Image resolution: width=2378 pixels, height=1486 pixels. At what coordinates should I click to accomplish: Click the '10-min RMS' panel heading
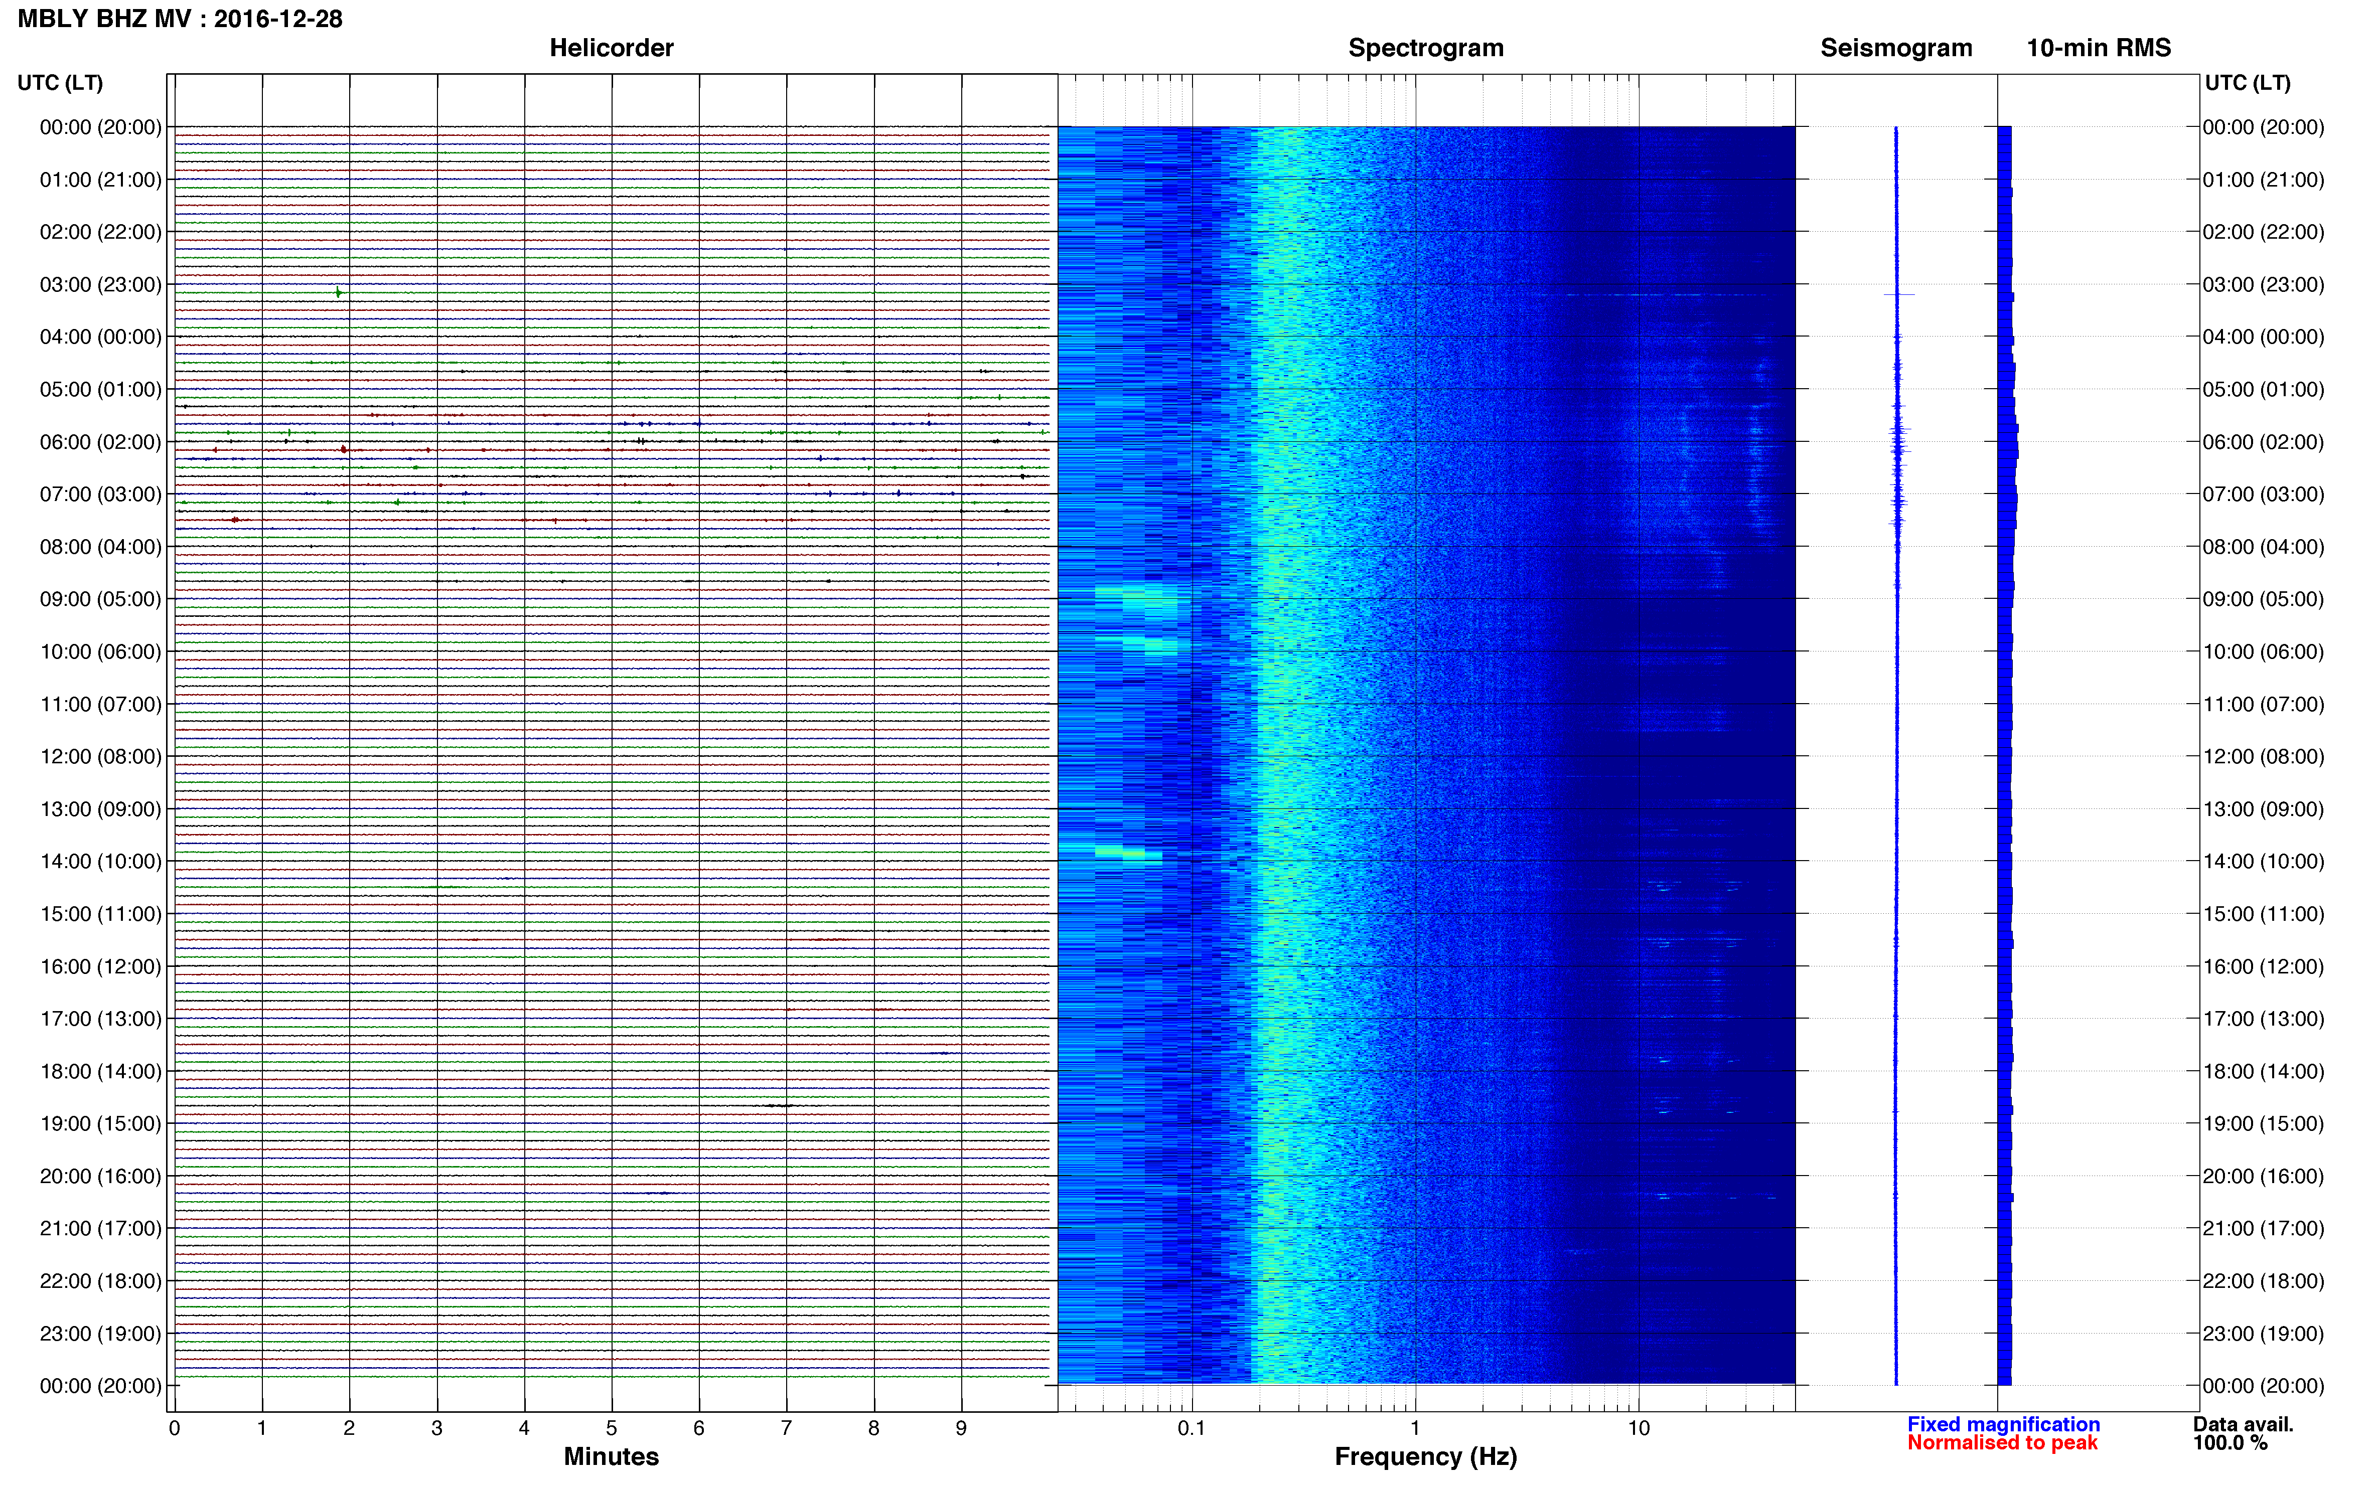tap(2099, 48)
